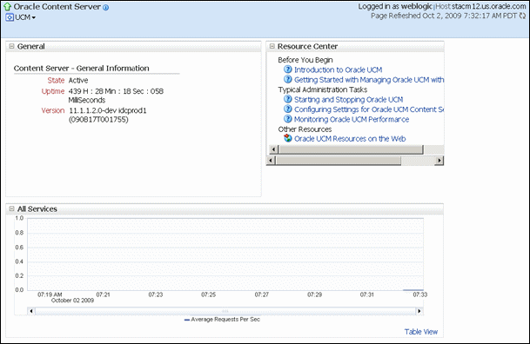The width and height of the screenshot is (530, 344).
Task: Collapse the General panel
Action: (12, 46)
